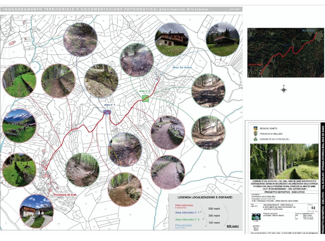Select the blue area n° 1 map marker
Screen dimensions: 325x241
click(x=107, y=112)
